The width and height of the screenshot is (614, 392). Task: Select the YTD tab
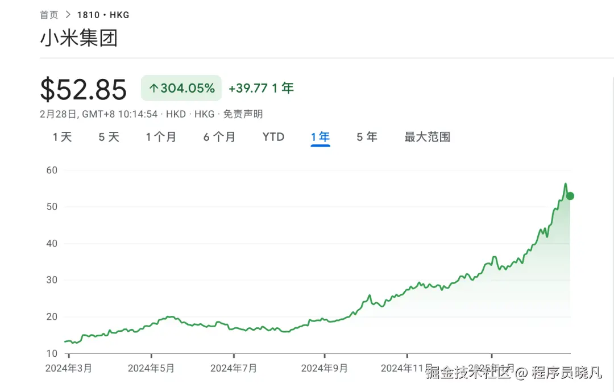273,136
